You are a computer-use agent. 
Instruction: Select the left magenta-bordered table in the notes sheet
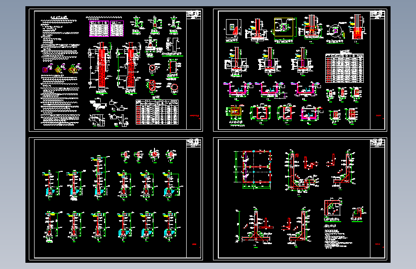(99, 29)
